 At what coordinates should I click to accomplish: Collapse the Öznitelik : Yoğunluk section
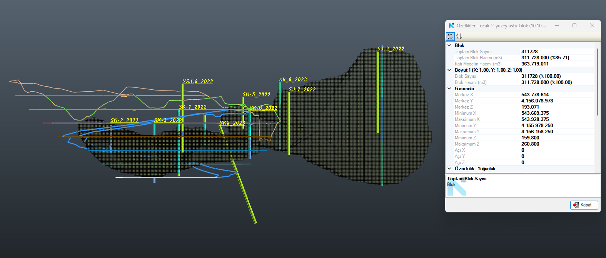(x=449, y=169)
